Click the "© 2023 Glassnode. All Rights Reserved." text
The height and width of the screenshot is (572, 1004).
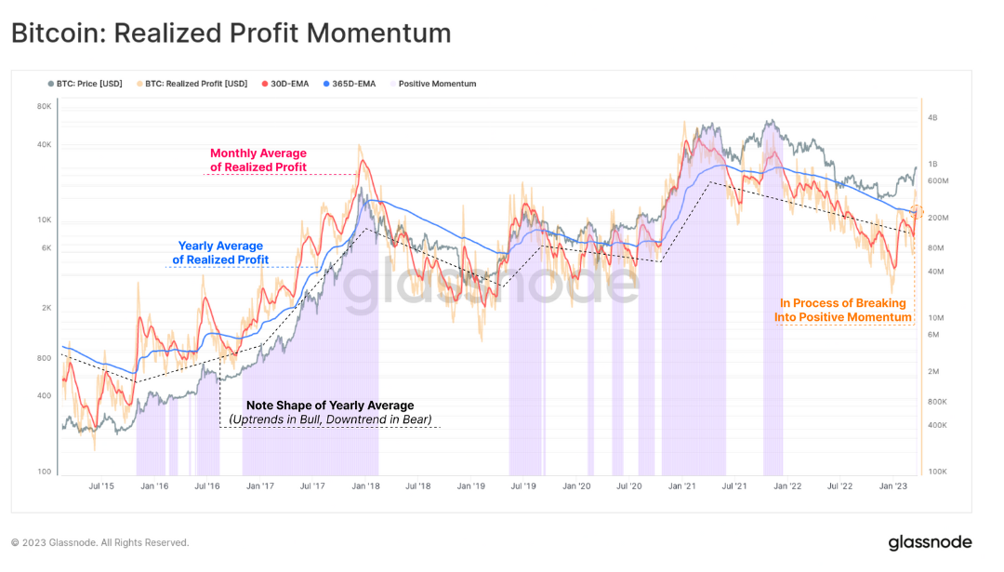point(99,542)
